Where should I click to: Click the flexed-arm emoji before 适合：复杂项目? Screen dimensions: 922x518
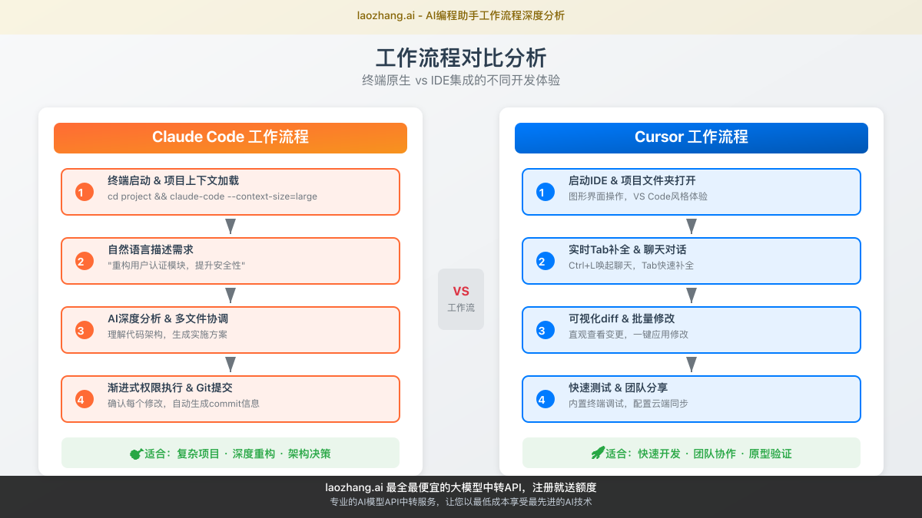tap(137, 454)
